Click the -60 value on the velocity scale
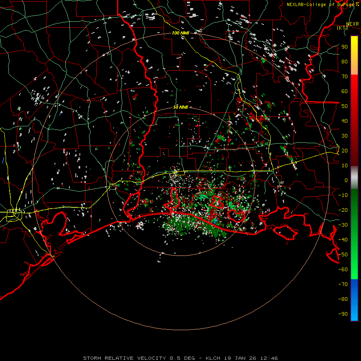This screenshot has width=361, height=361. pos(343,270)
